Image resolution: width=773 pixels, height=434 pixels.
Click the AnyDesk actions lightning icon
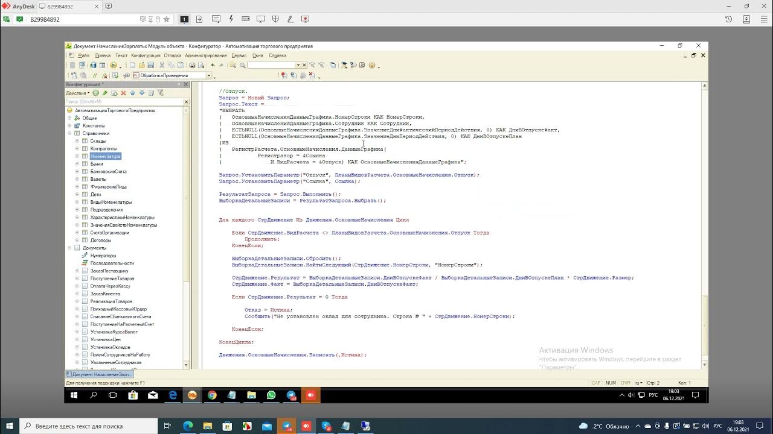pos(231,19)
